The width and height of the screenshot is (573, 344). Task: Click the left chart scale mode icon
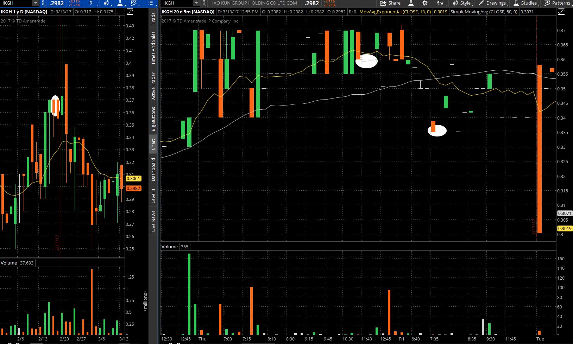tap(130, 12)
